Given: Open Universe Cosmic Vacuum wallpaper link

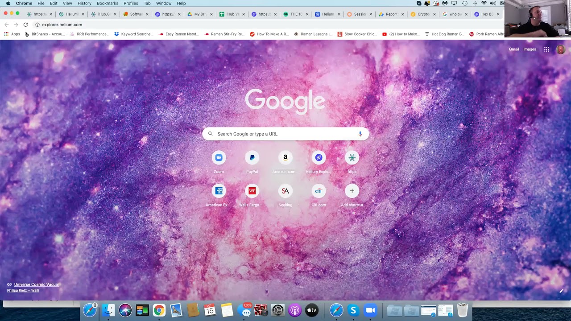Looking at the screenshot, I should (37, 284).
